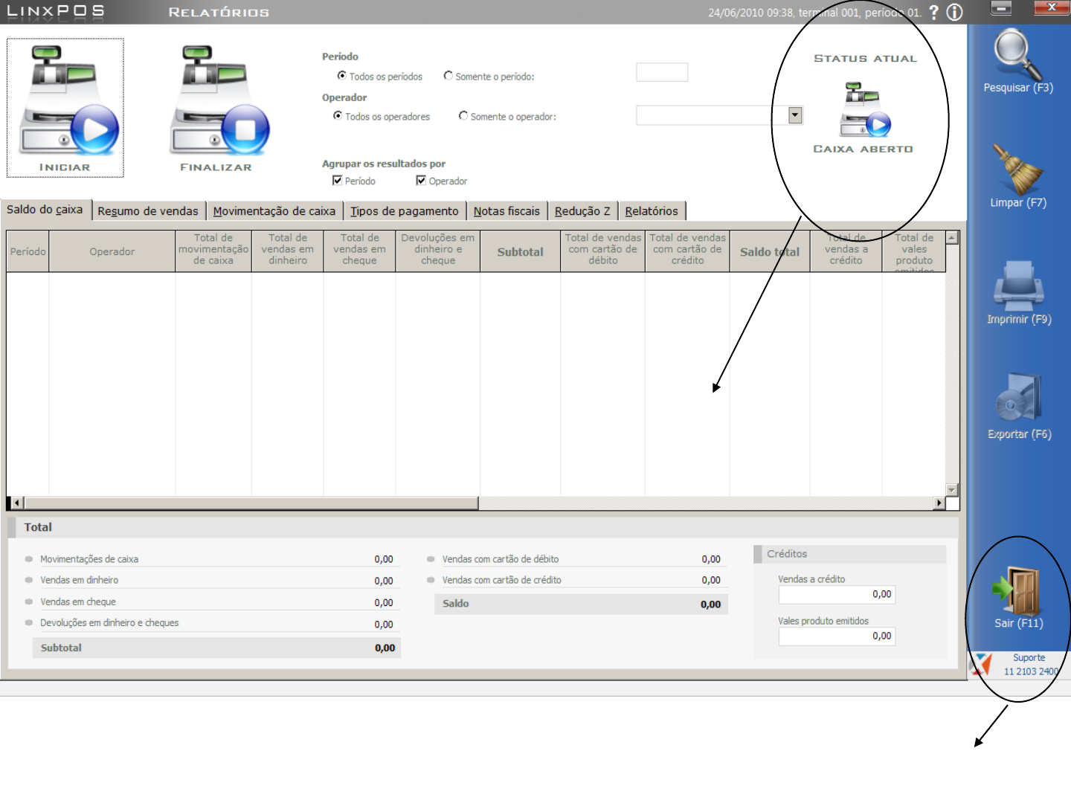Click the Devoluções em dinheiro e cheque header

coord(438,251)
